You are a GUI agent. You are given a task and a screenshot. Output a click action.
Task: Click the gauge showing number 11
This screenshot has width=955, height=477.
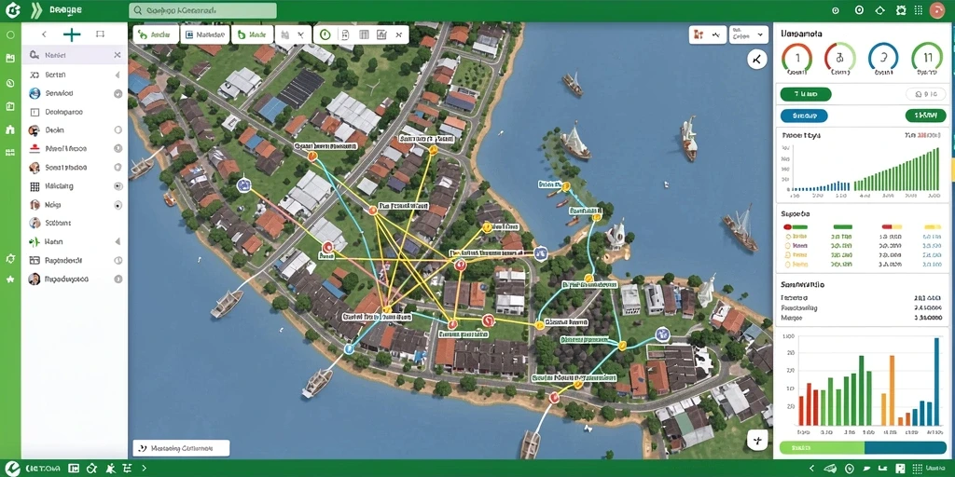click(927, 59)
